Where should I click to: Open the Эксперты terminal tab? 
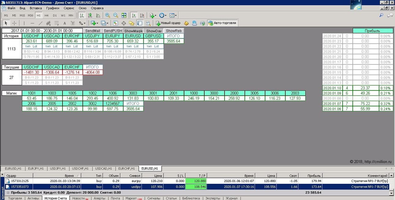(x=213, y=198)
